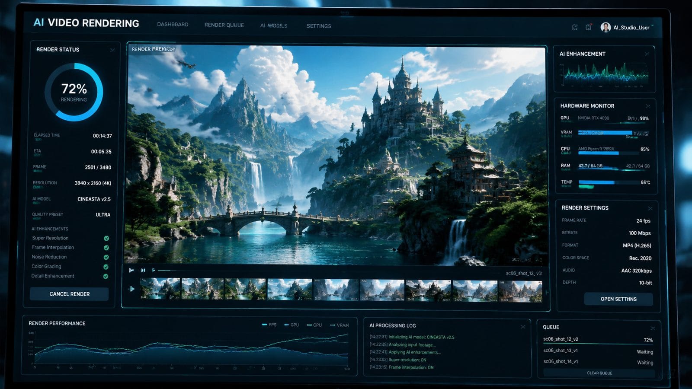Click the preview playback scrub bar
The image size is (692, 389).
click(x=329, y=270)
